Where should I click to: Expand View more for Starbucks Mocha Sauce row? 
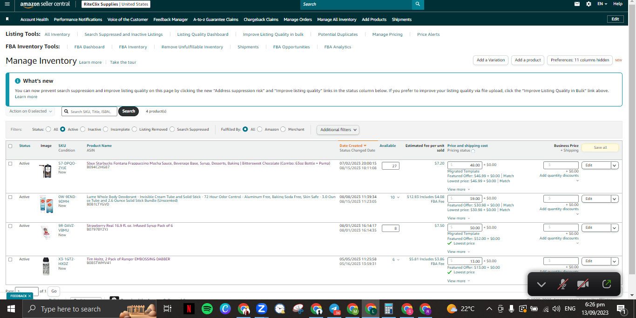(x=459, y=189)
